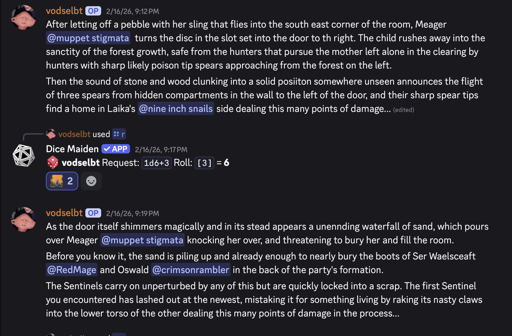
Task: Click the add reaction smiley button
Action: [x=91, y=181]
